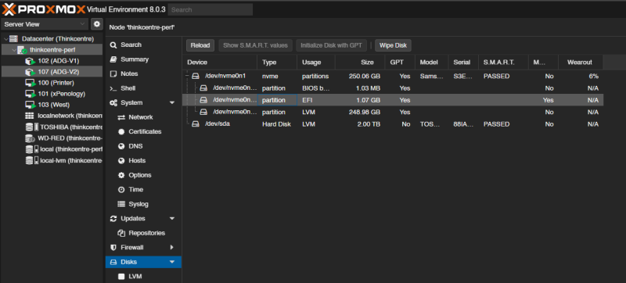
Task: Select the local (thinkcentre-perf) storage entry
Action: (x=51, y=149)
